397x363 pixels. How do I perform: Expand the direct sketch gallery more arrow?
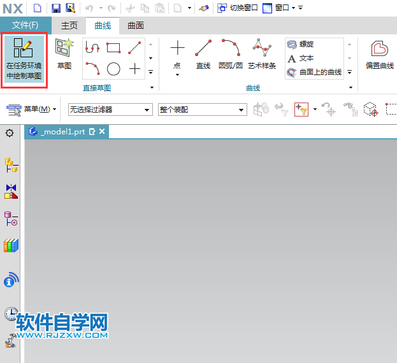tap(150, 72)
